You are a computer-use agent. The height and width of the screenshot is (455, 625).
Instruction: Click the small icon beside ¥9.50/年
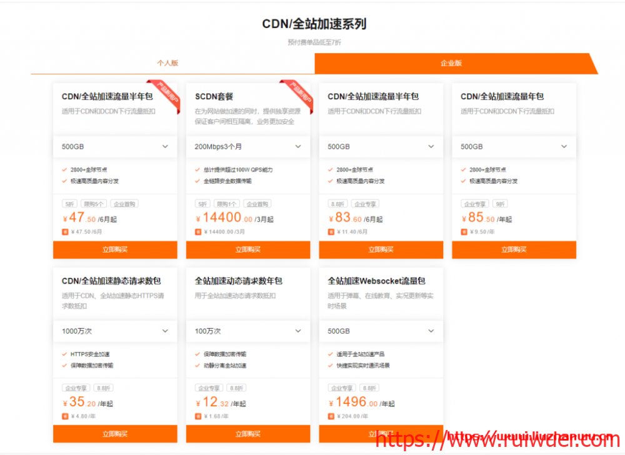[464, 231]
